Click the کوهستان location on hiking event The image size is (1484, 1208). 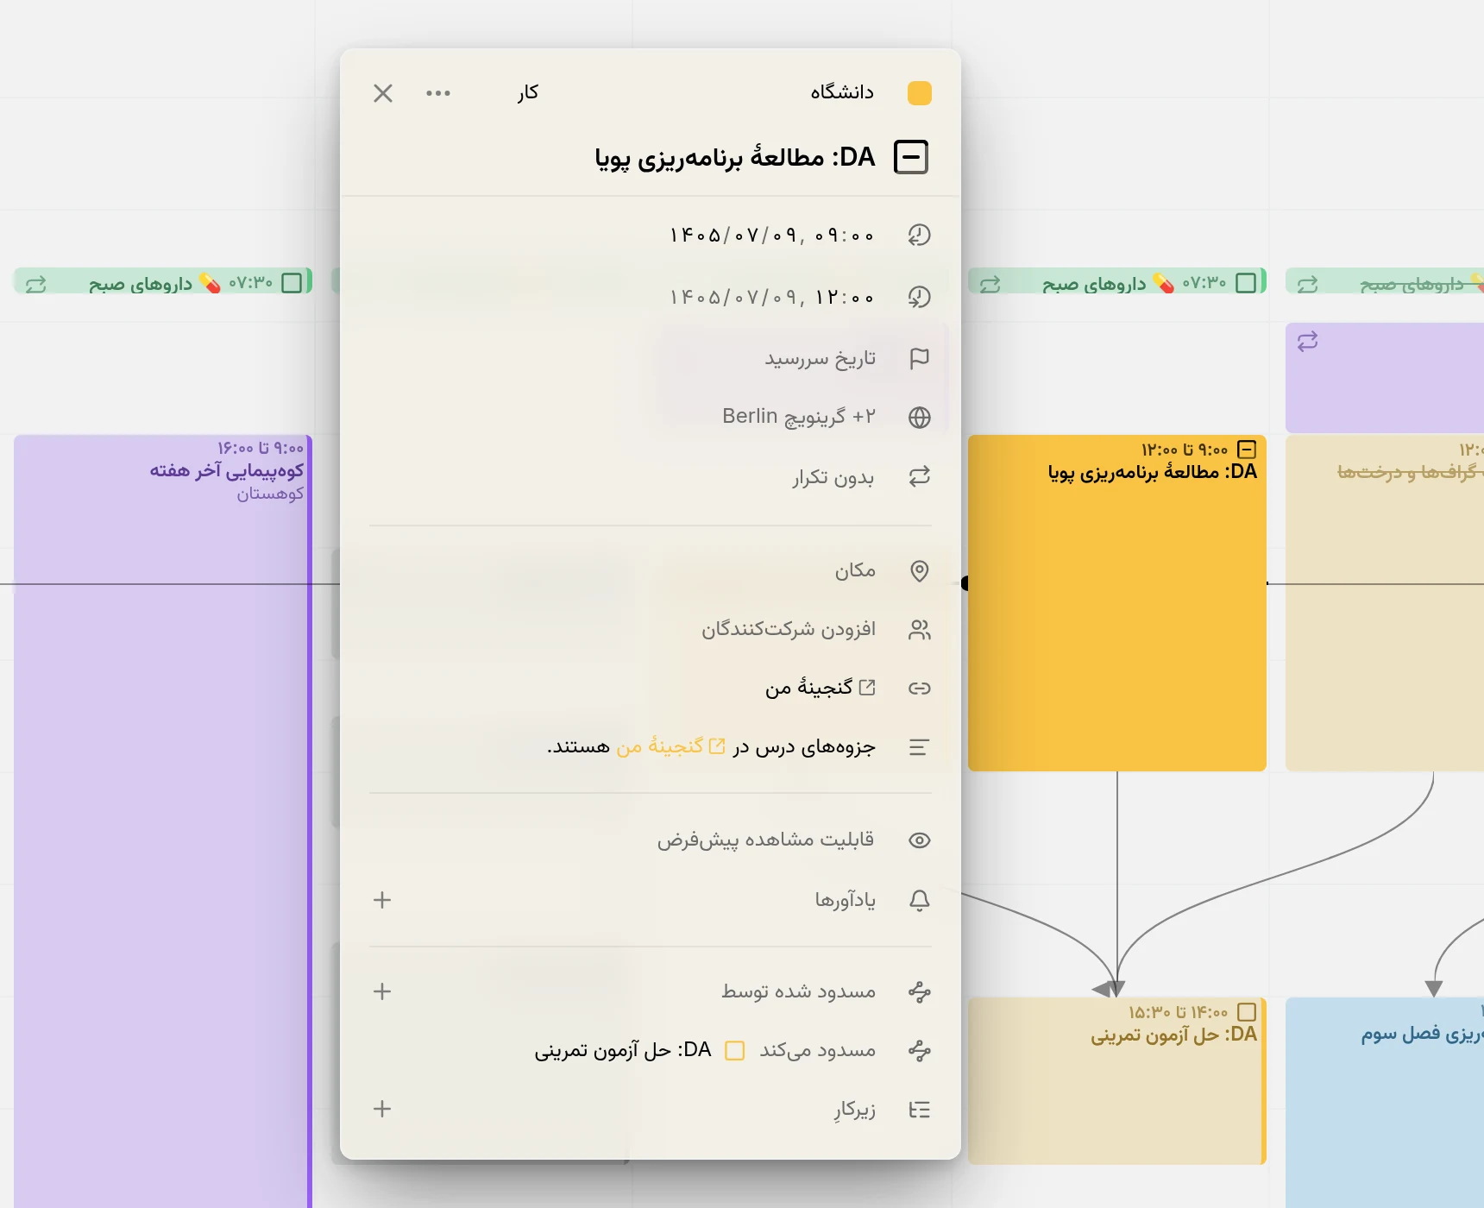pos(270,494)
